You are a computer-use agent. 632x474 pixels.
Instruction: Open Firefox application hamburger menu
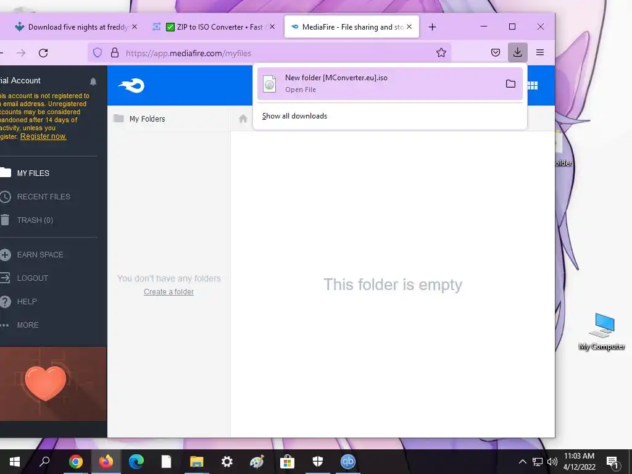540,52
